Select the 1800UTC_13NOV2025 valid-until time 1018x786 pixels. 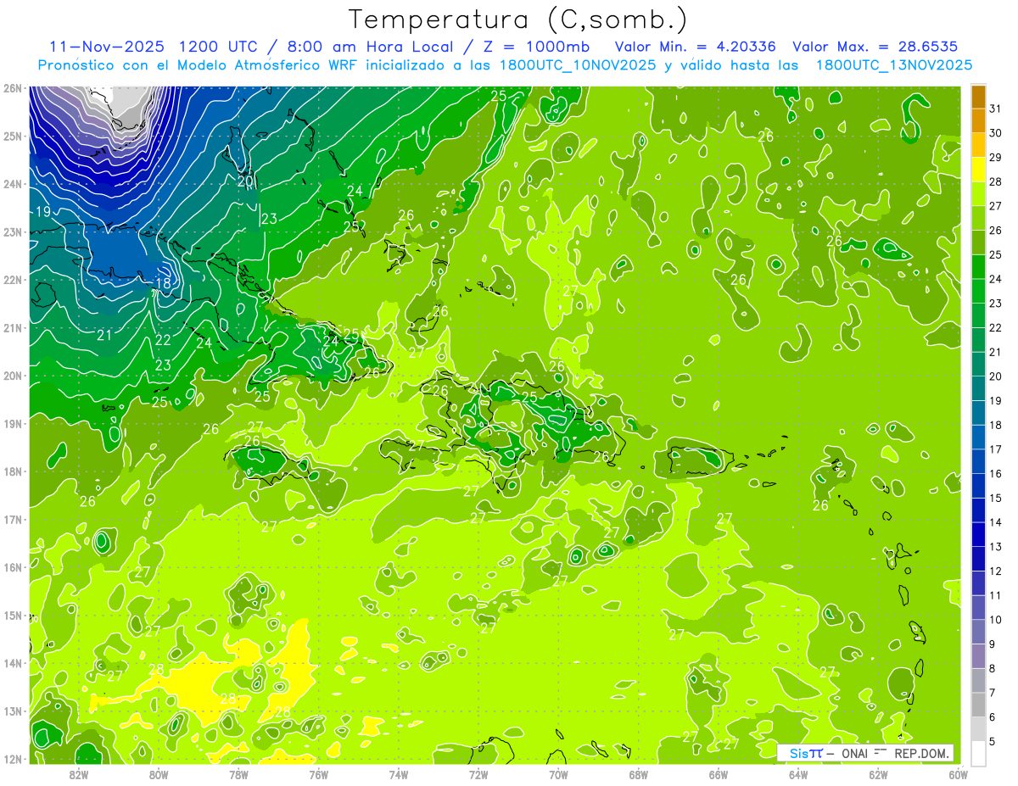point(893,64)
